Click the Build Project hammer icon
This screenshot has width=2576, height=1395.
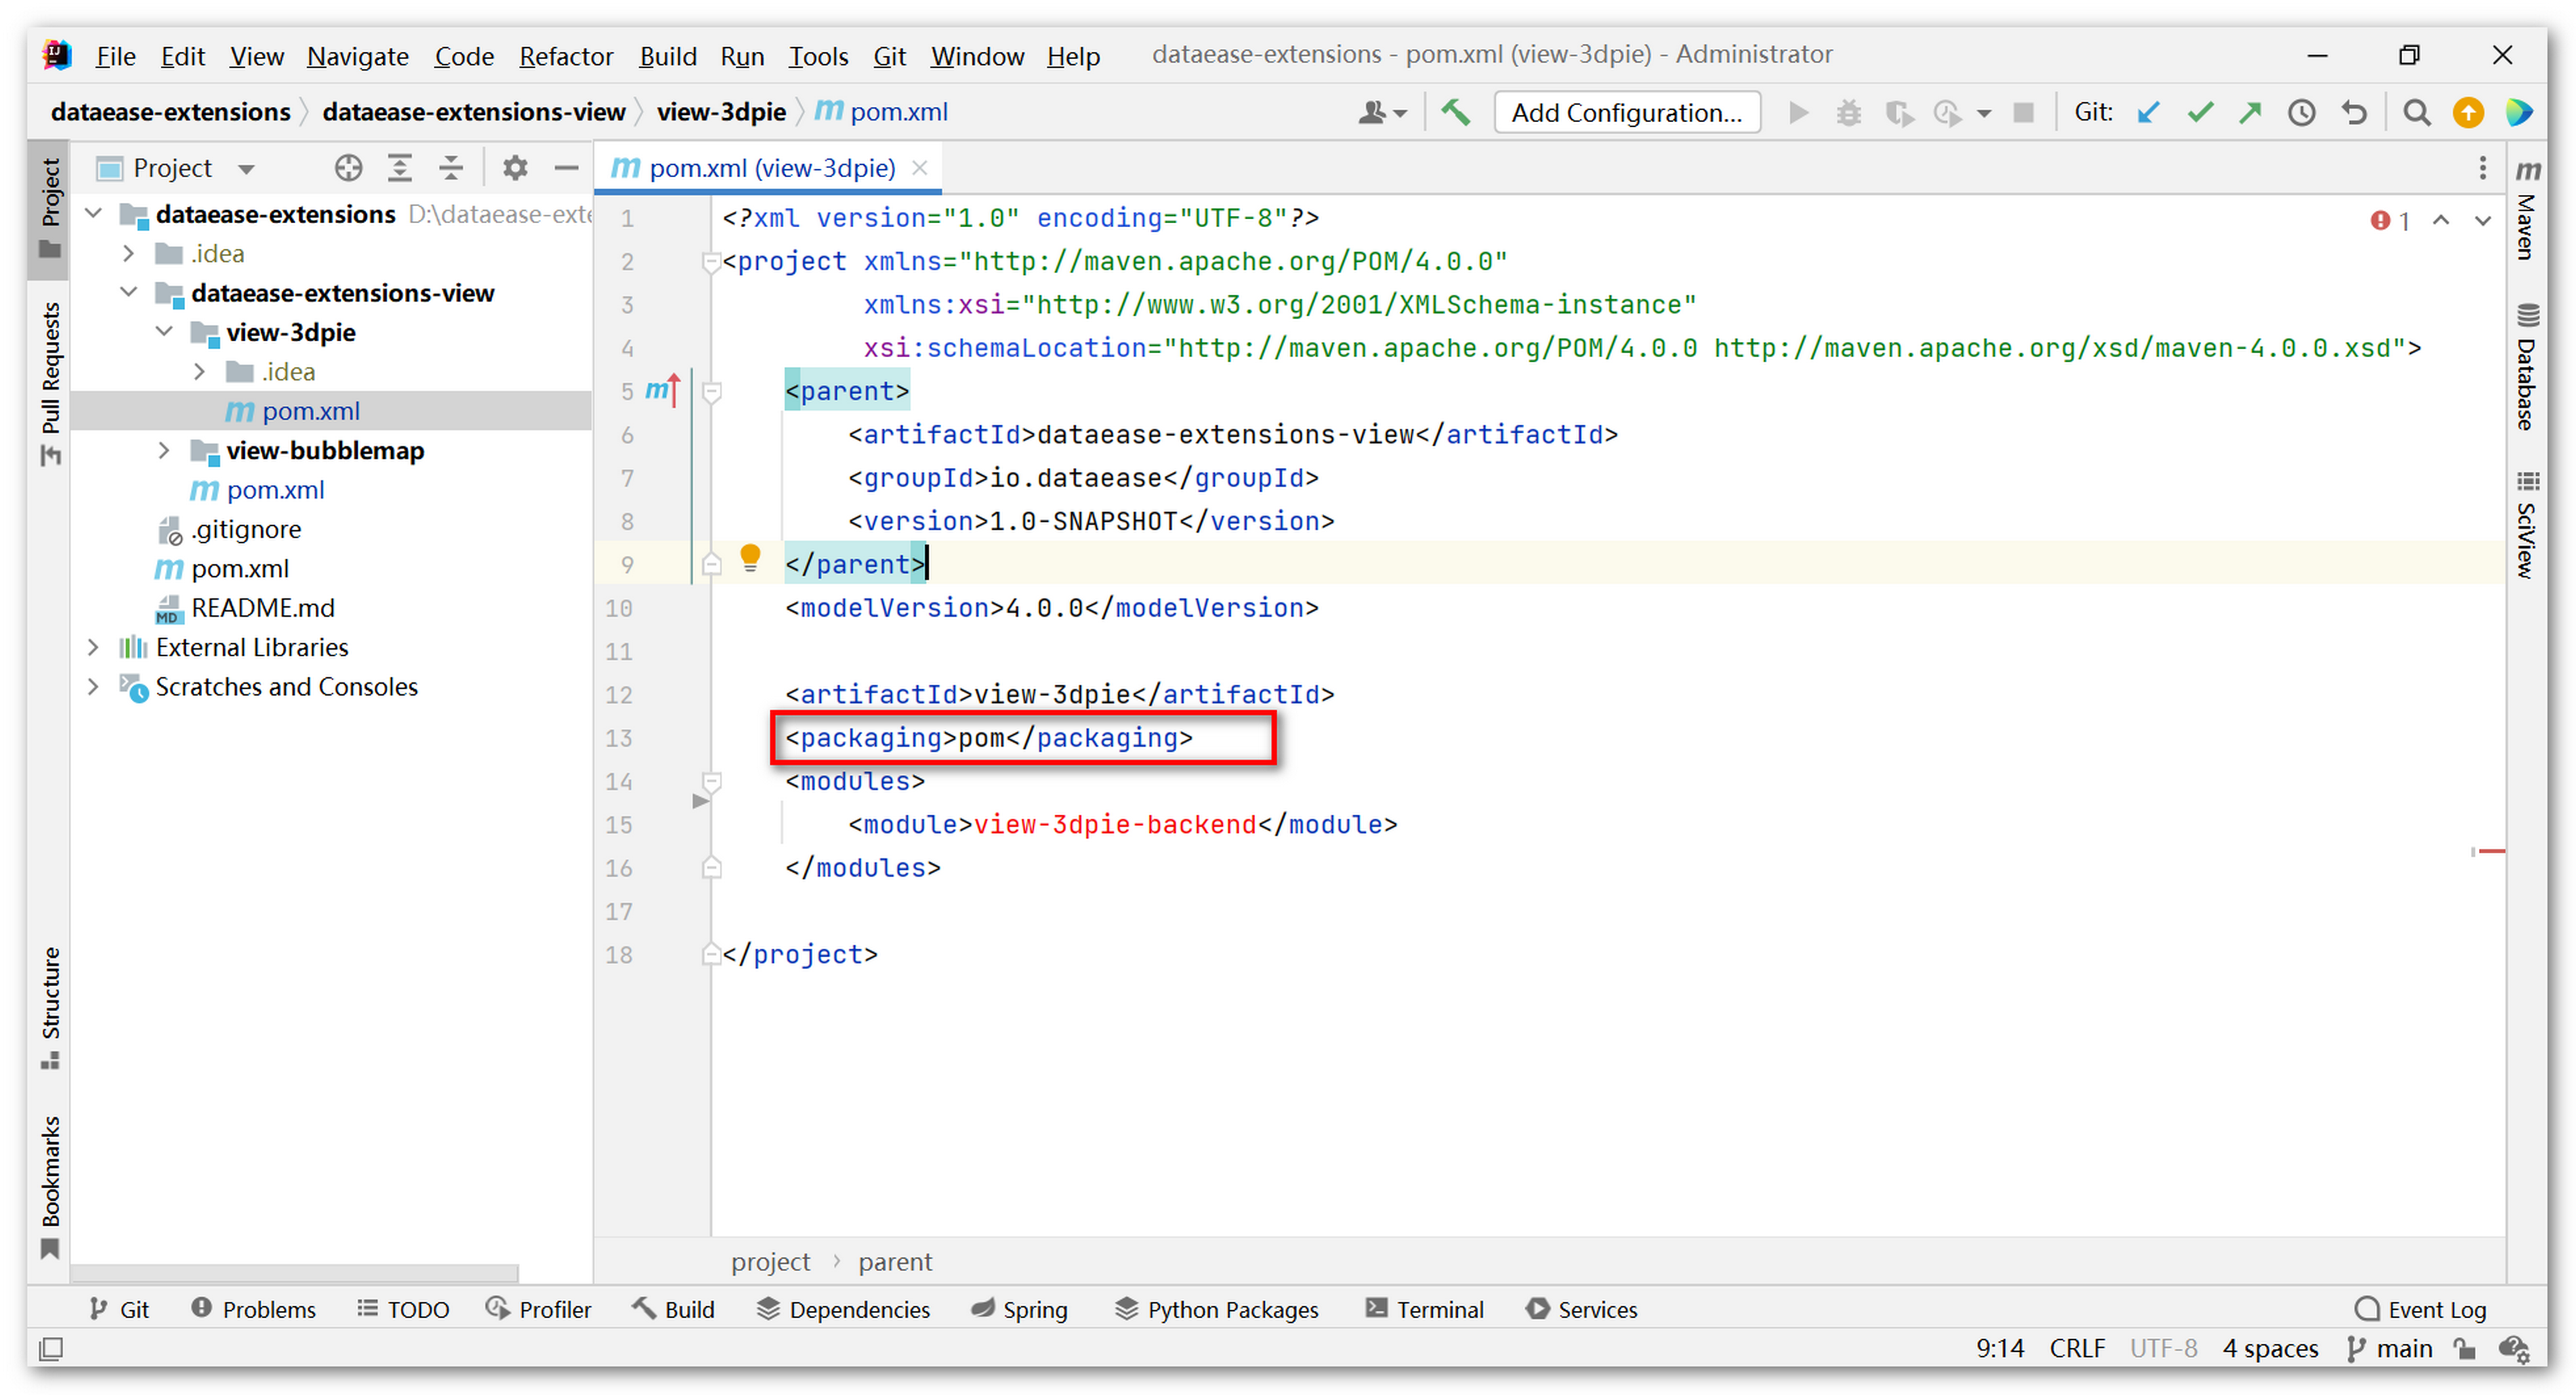1455,112
